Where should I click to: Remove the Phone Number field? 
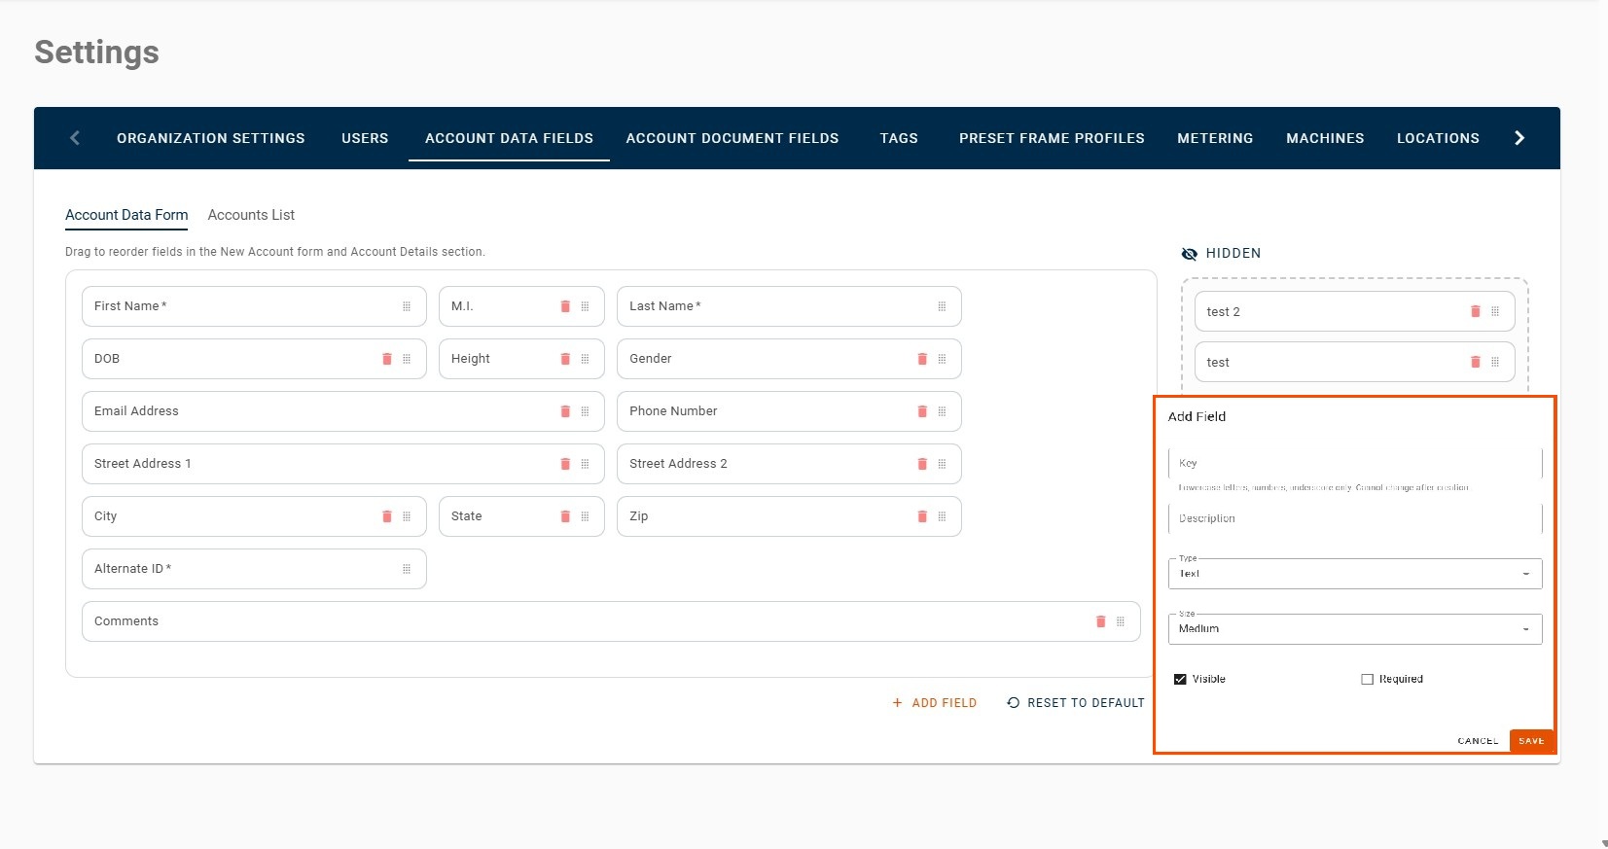tap(922, 411)
